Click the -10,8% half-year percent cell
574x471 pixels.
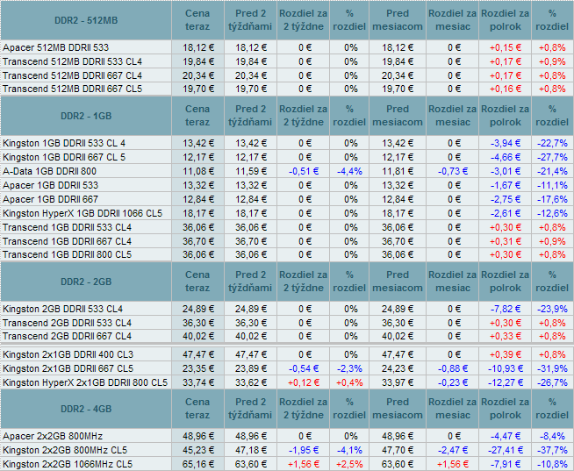[552, 464]
